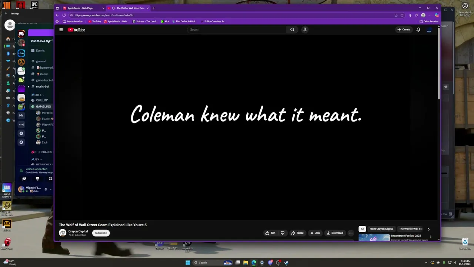
Task: Open the general channel in Discord
Action: pos(41,61)
